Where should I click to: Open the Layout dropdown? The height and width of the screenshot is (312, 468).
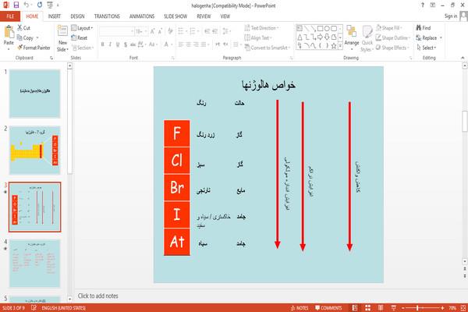[82, 28]
